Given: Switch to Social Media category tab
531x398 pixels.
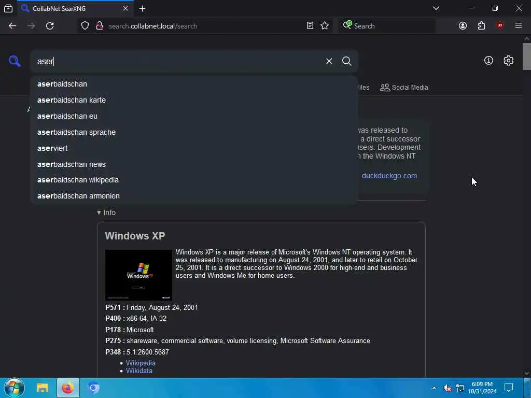Looking at the screenshot, I should point(404,88).
